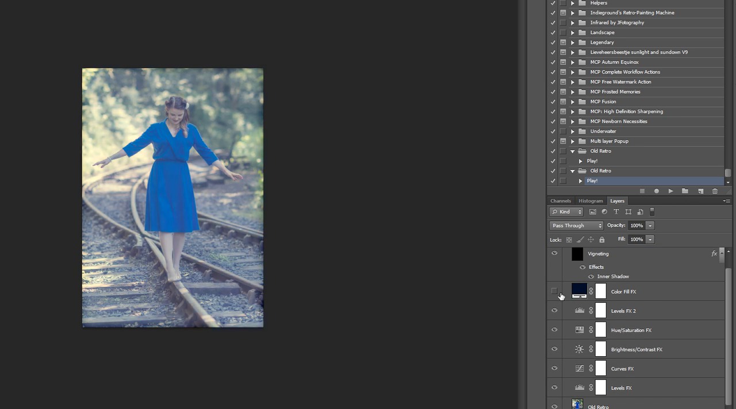Expand the Underwater action set
Screen dimensions: 736x409
[572, 132]
